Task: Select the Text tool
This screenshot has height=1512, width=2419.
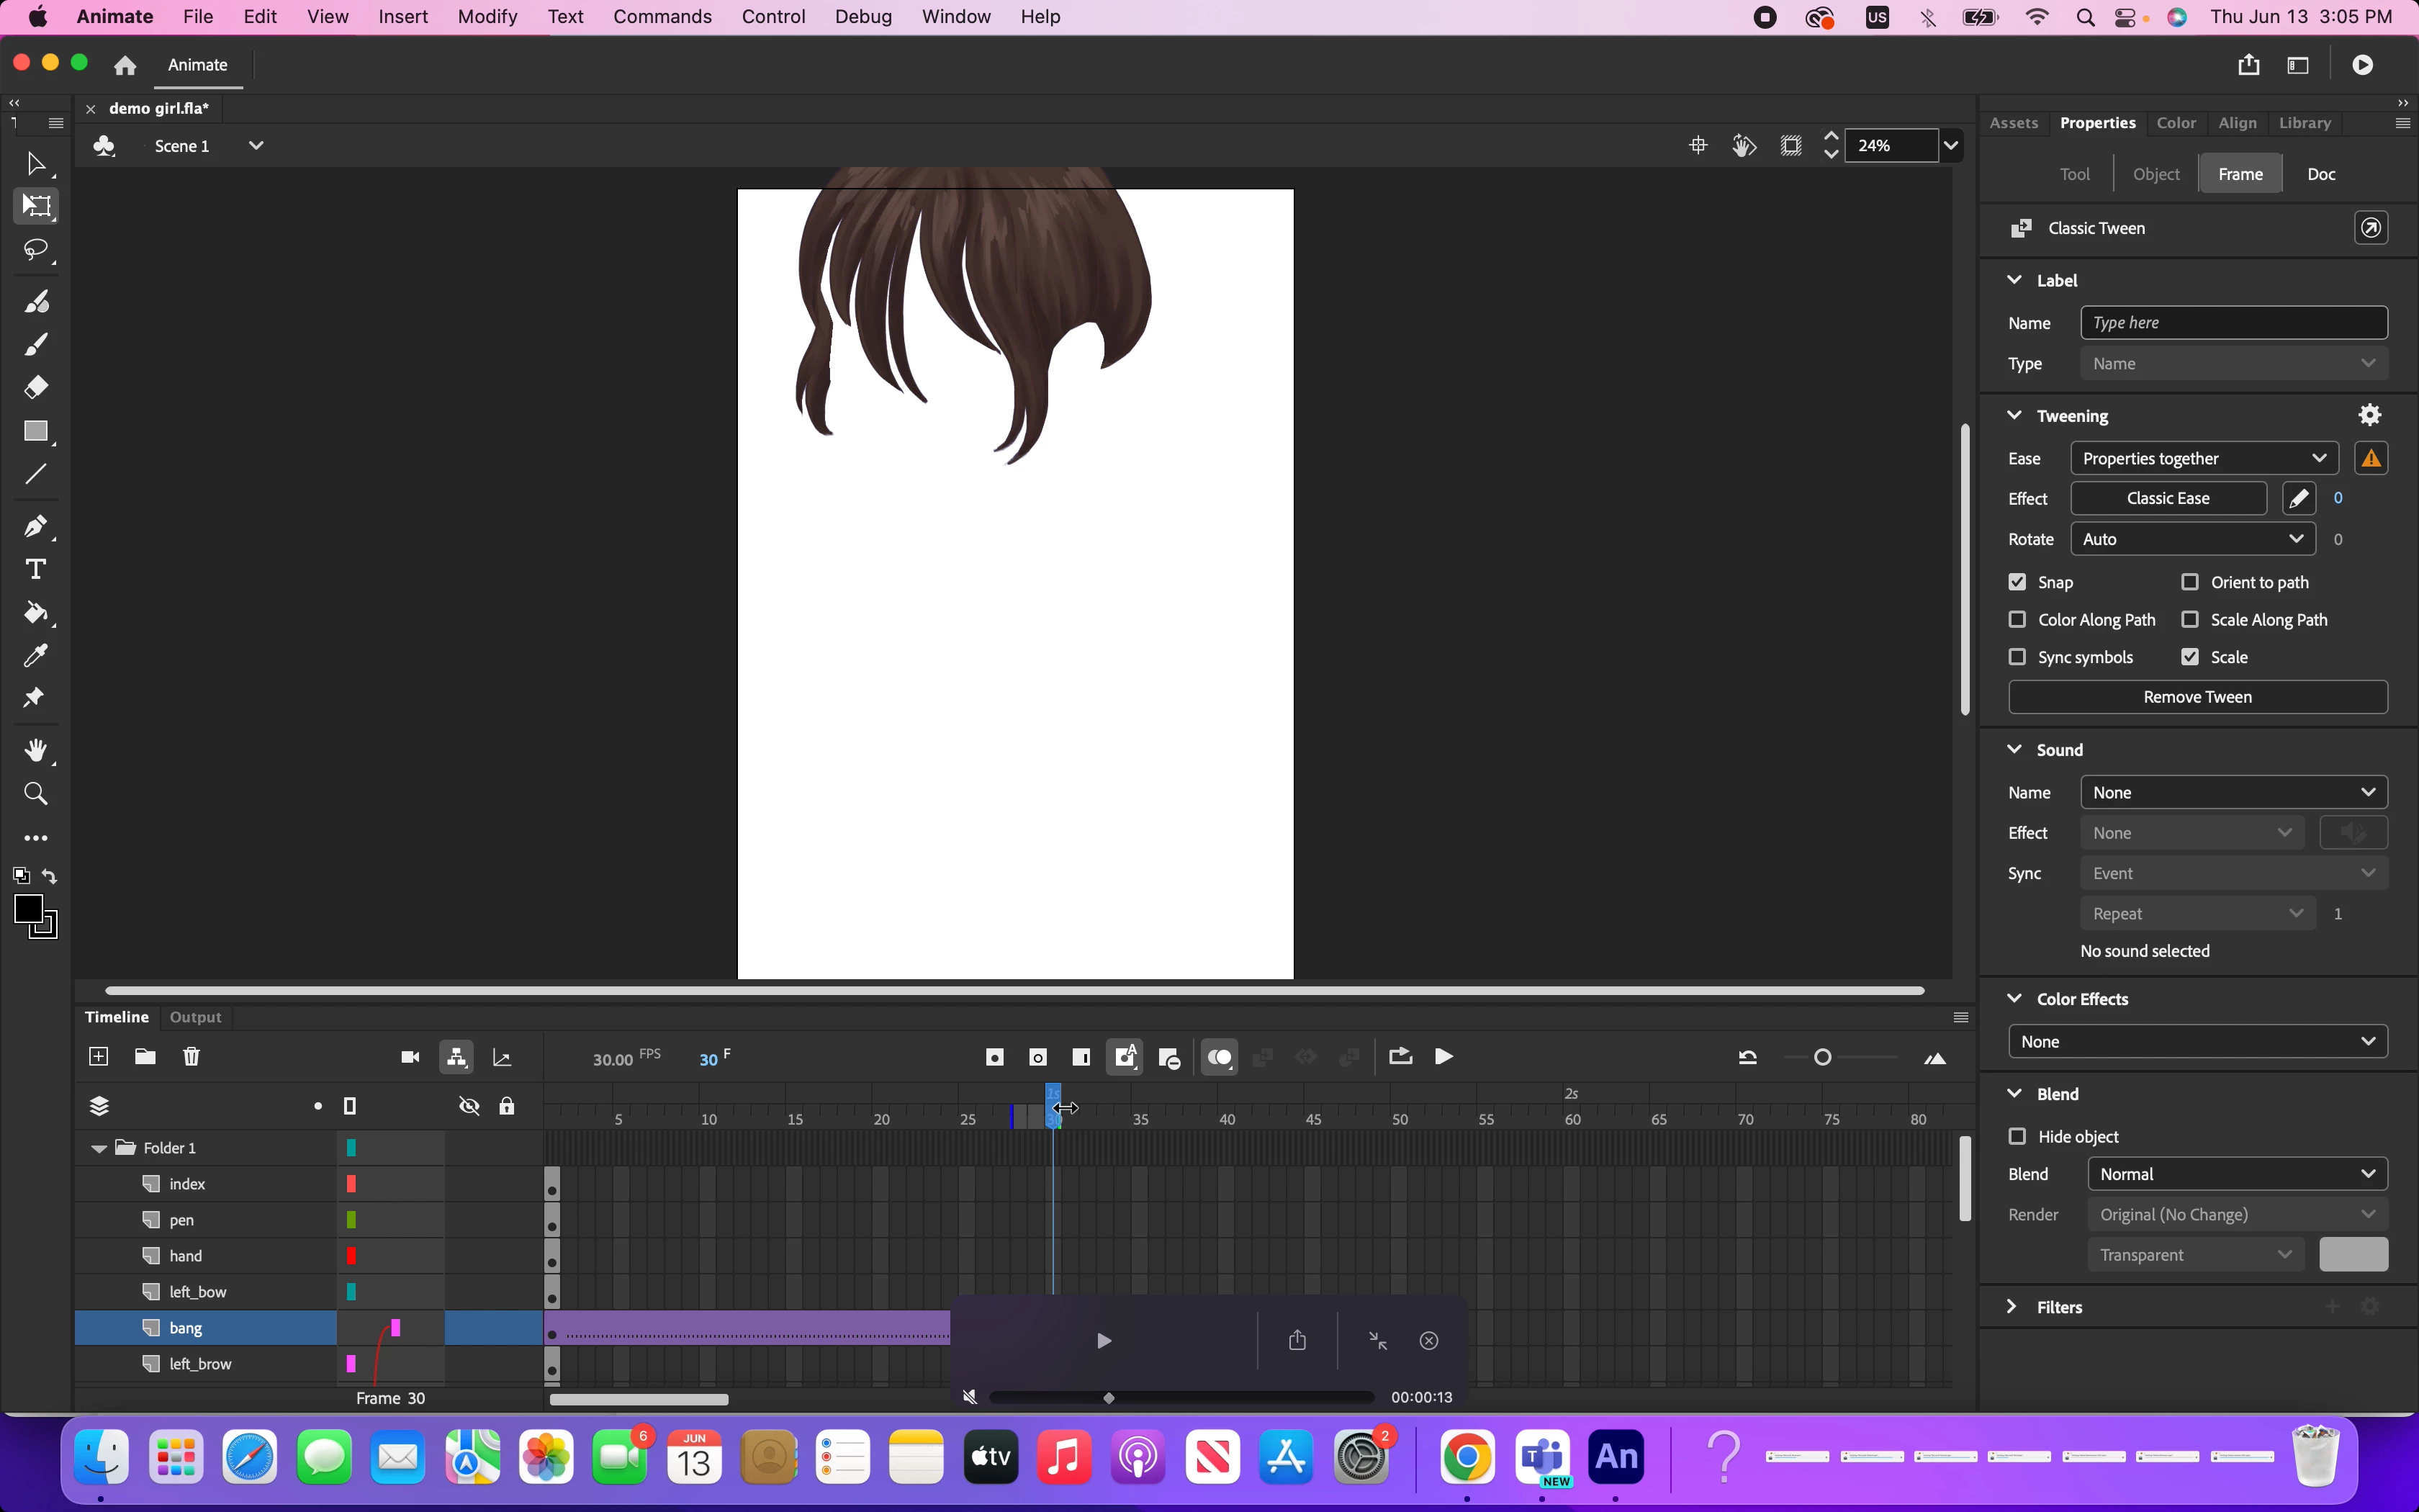Action: [36, 570]
